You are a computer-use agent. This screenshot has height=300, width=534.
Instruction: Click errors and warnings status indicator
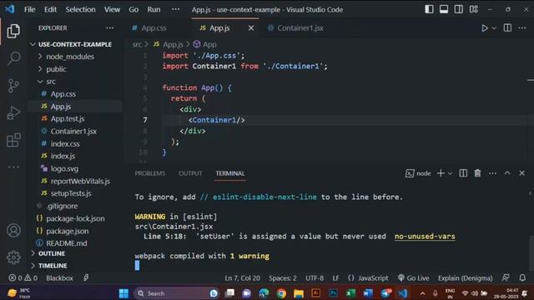(23, 277)
